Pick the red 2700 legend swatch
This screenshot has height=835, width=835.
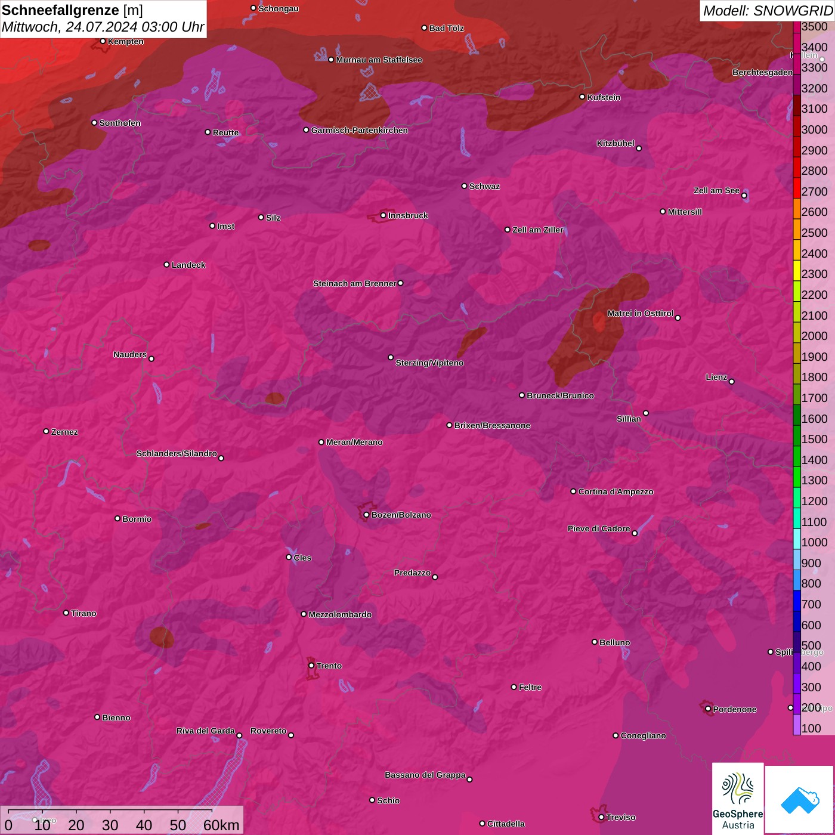pyautogui.click(x=796, y=188)
